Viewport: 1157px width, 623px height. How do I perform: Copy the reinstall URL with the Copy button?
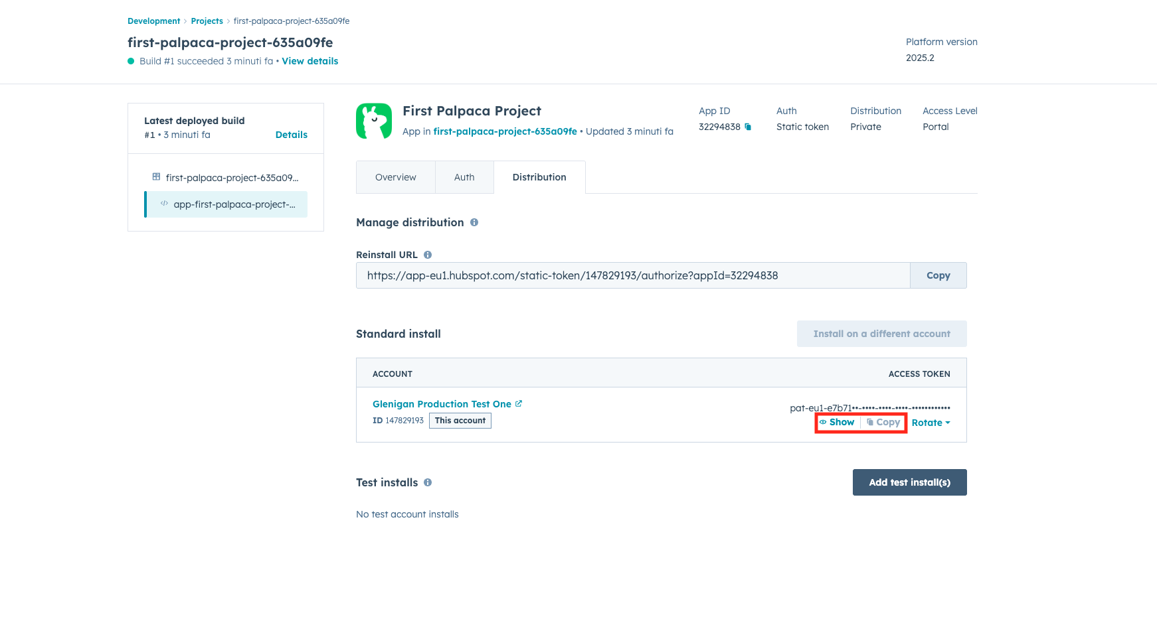(x=938, y=275)
